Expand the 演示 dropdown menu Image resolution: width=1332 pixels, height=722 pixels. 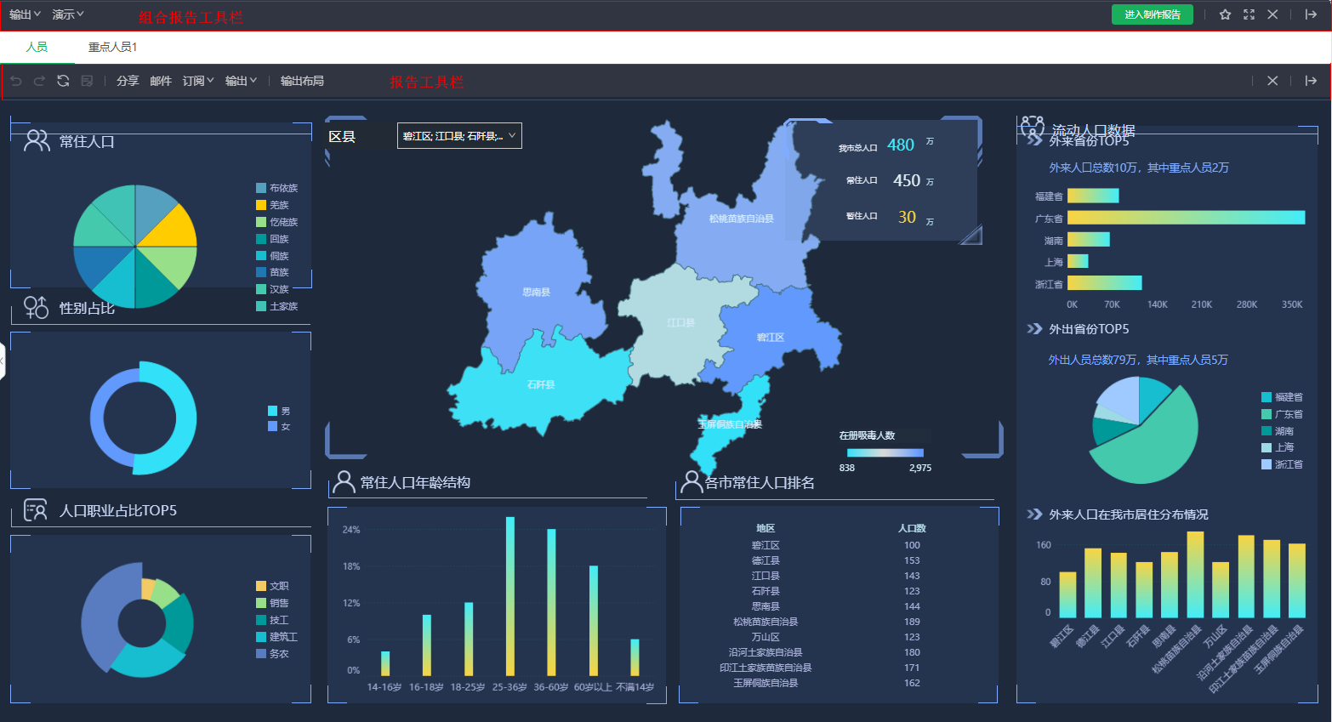[68, 14]
